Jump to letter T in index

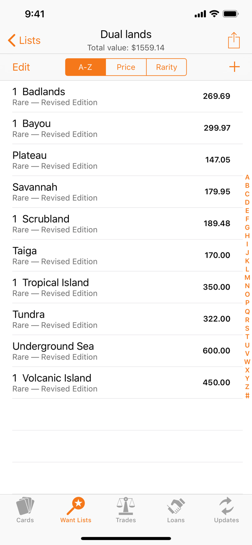247,336
